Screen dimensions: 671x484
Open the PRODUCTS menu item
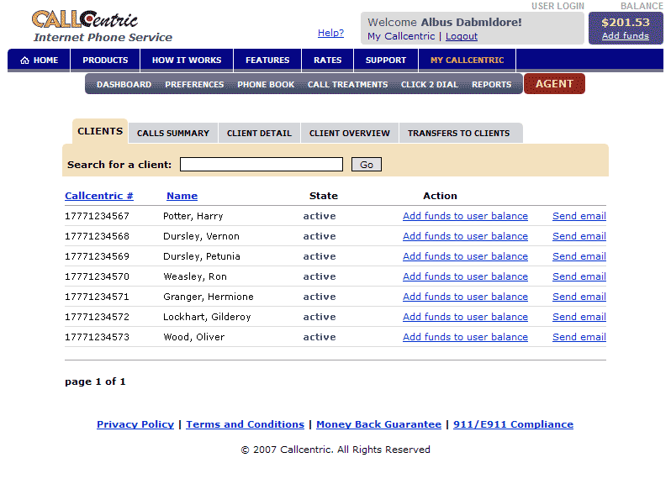pos(105,60)
